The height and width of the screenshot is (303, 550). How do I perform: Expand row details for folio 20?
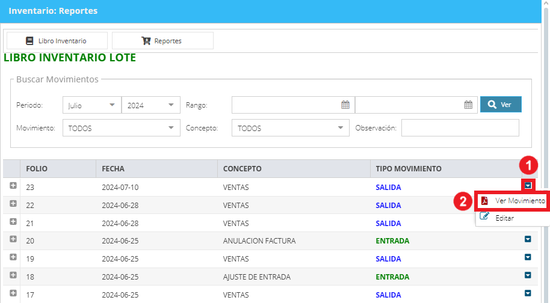pyautogui.click(x=13, y=239)
